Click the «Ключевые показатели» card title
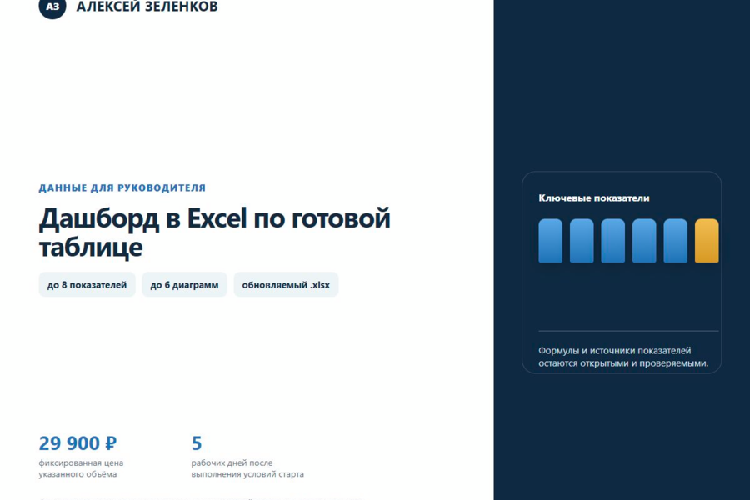 [x=594, y=198]
